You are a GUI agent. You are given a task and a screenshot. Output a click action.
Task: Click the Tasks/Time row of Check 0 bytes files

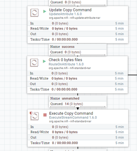coord(78,89)
